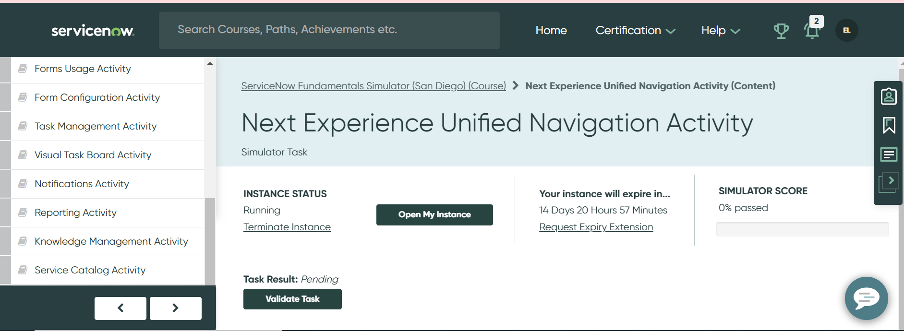The image size is (904, 331).
Task: Click the '14 Days 20 Hours 57 Minutes' text
Action: [603, 210]
